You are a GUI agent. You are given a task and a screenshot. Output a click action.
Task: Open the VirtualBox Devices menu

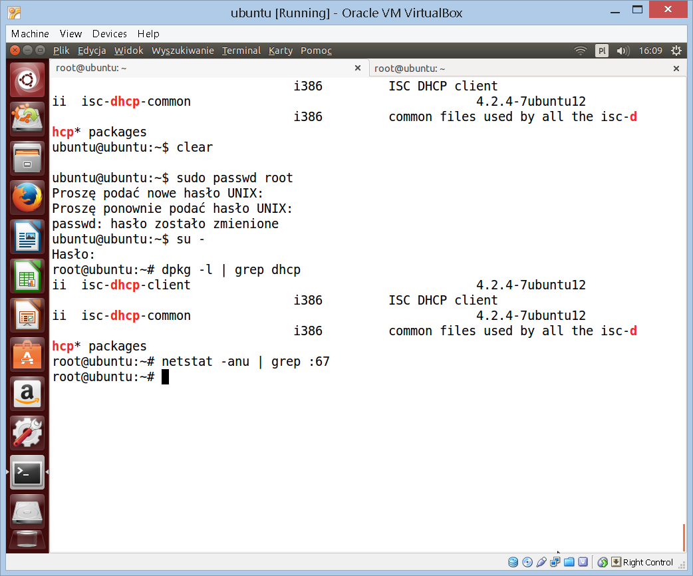click(x=109, y=34)
